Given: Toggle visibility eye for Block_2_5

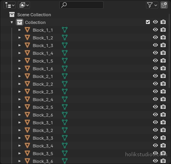Looking at the screenshot, I should [x=155, y=107].
